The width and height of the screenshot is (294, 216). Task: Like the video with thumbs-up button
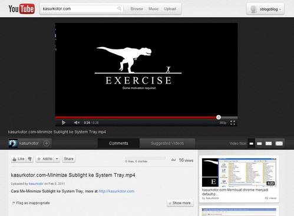(x=18, y=159)
